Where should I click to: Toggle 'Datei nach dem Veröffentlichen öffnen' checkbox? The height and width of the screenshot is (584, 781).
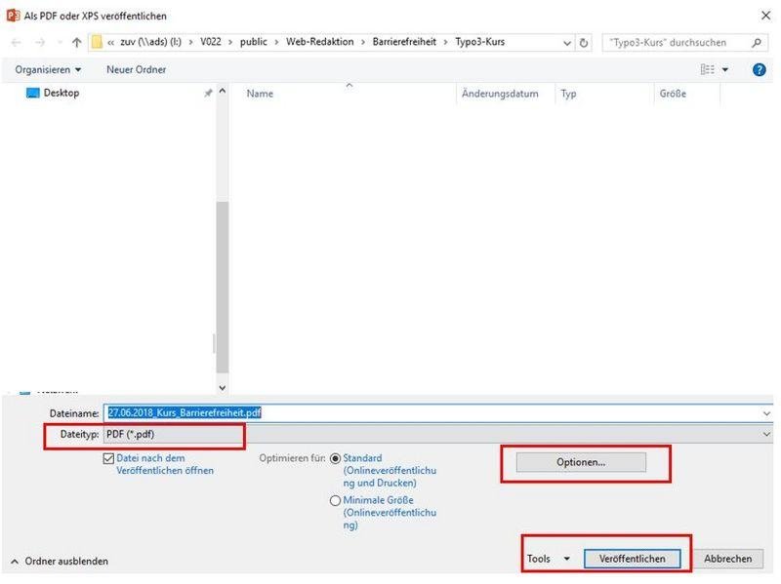click(108, 458)
